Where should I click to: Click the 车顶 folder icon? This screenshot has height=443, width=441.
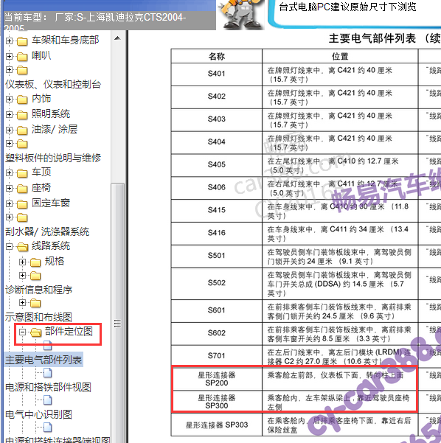pos(22,173)
